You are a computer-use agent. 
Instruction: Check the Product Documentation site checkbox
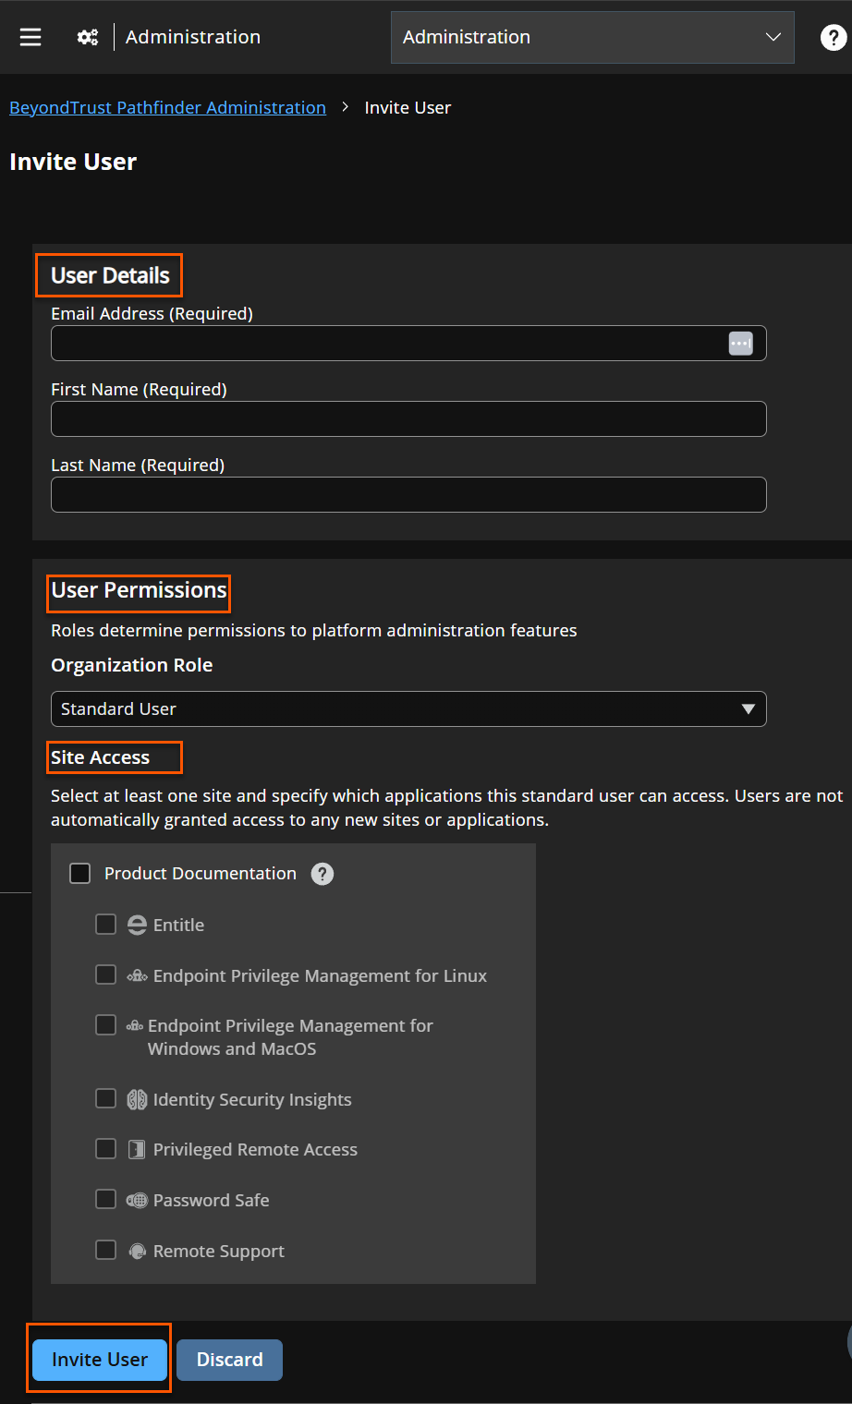click(80, 873)
